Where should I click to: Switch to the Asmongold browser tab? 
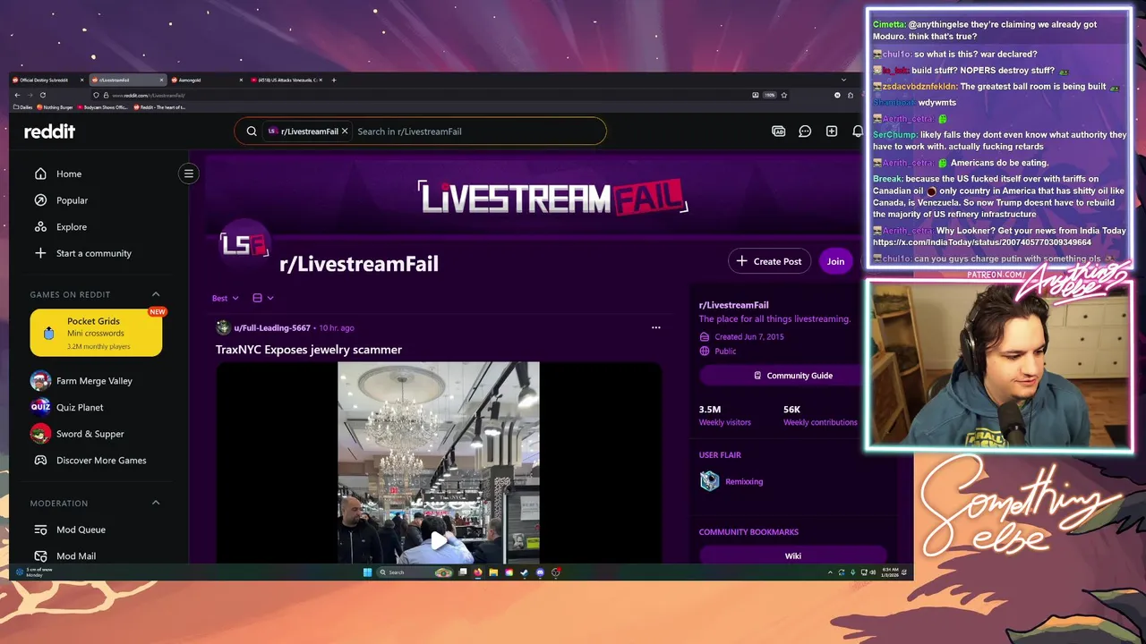click(x=207, y=80)
